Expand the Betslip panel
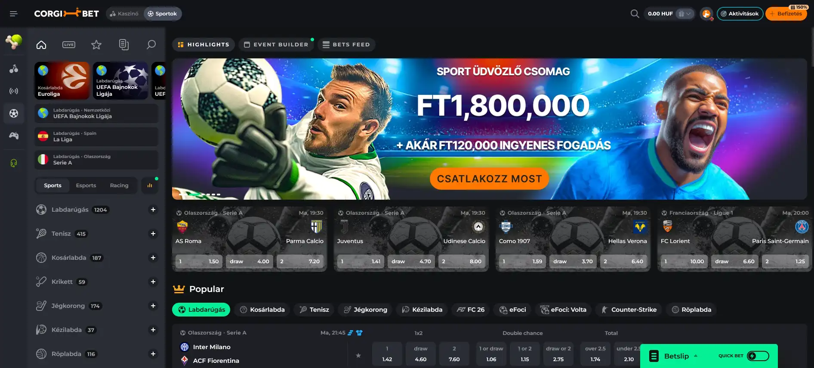This screenshot has height=368, width=814. 675,356
